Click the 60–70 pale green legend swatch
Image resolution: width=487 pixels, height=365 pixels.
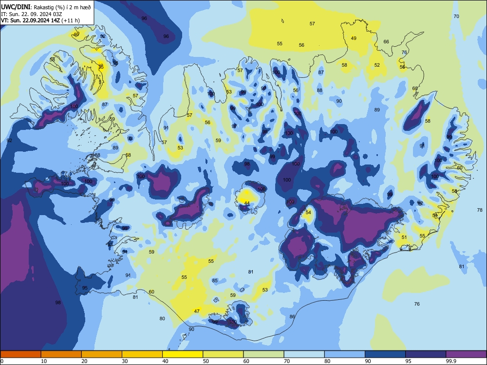[x=263, y=354]
